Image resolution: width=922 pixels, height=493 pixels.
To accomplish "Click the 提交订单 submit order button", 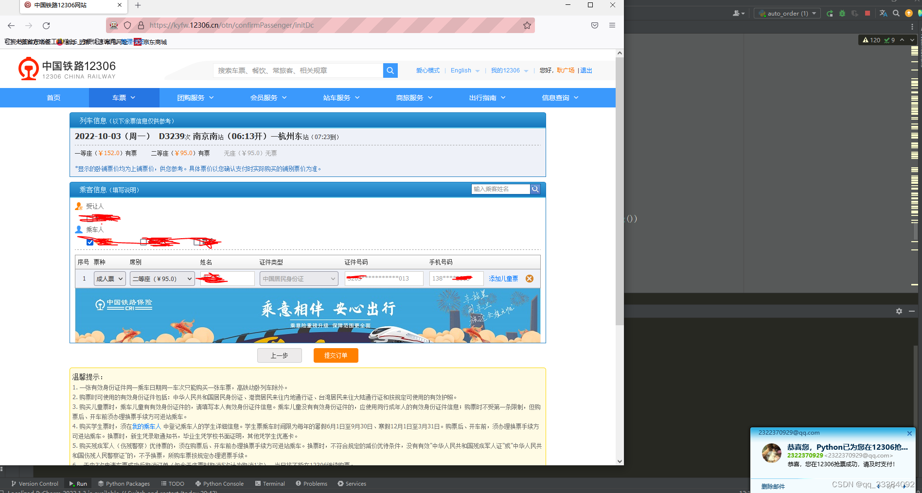I will click(x=336, y=355).
